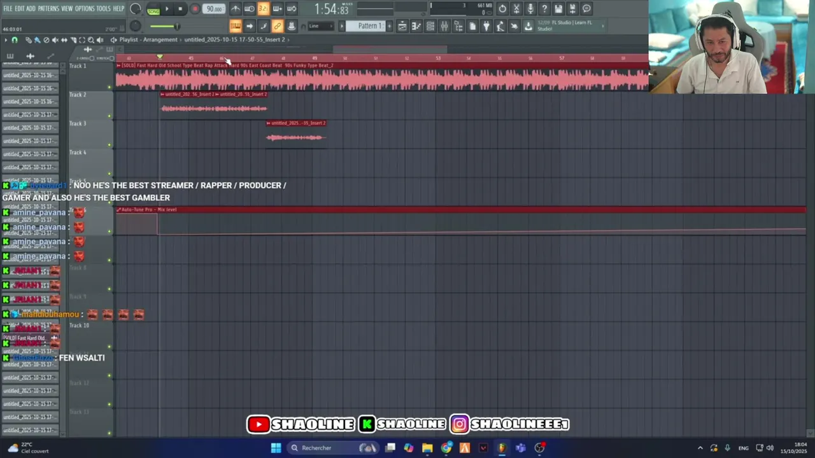Toggle overdub/blend recording icon
The width and height of the screenshot is (815, 458).
277,9
